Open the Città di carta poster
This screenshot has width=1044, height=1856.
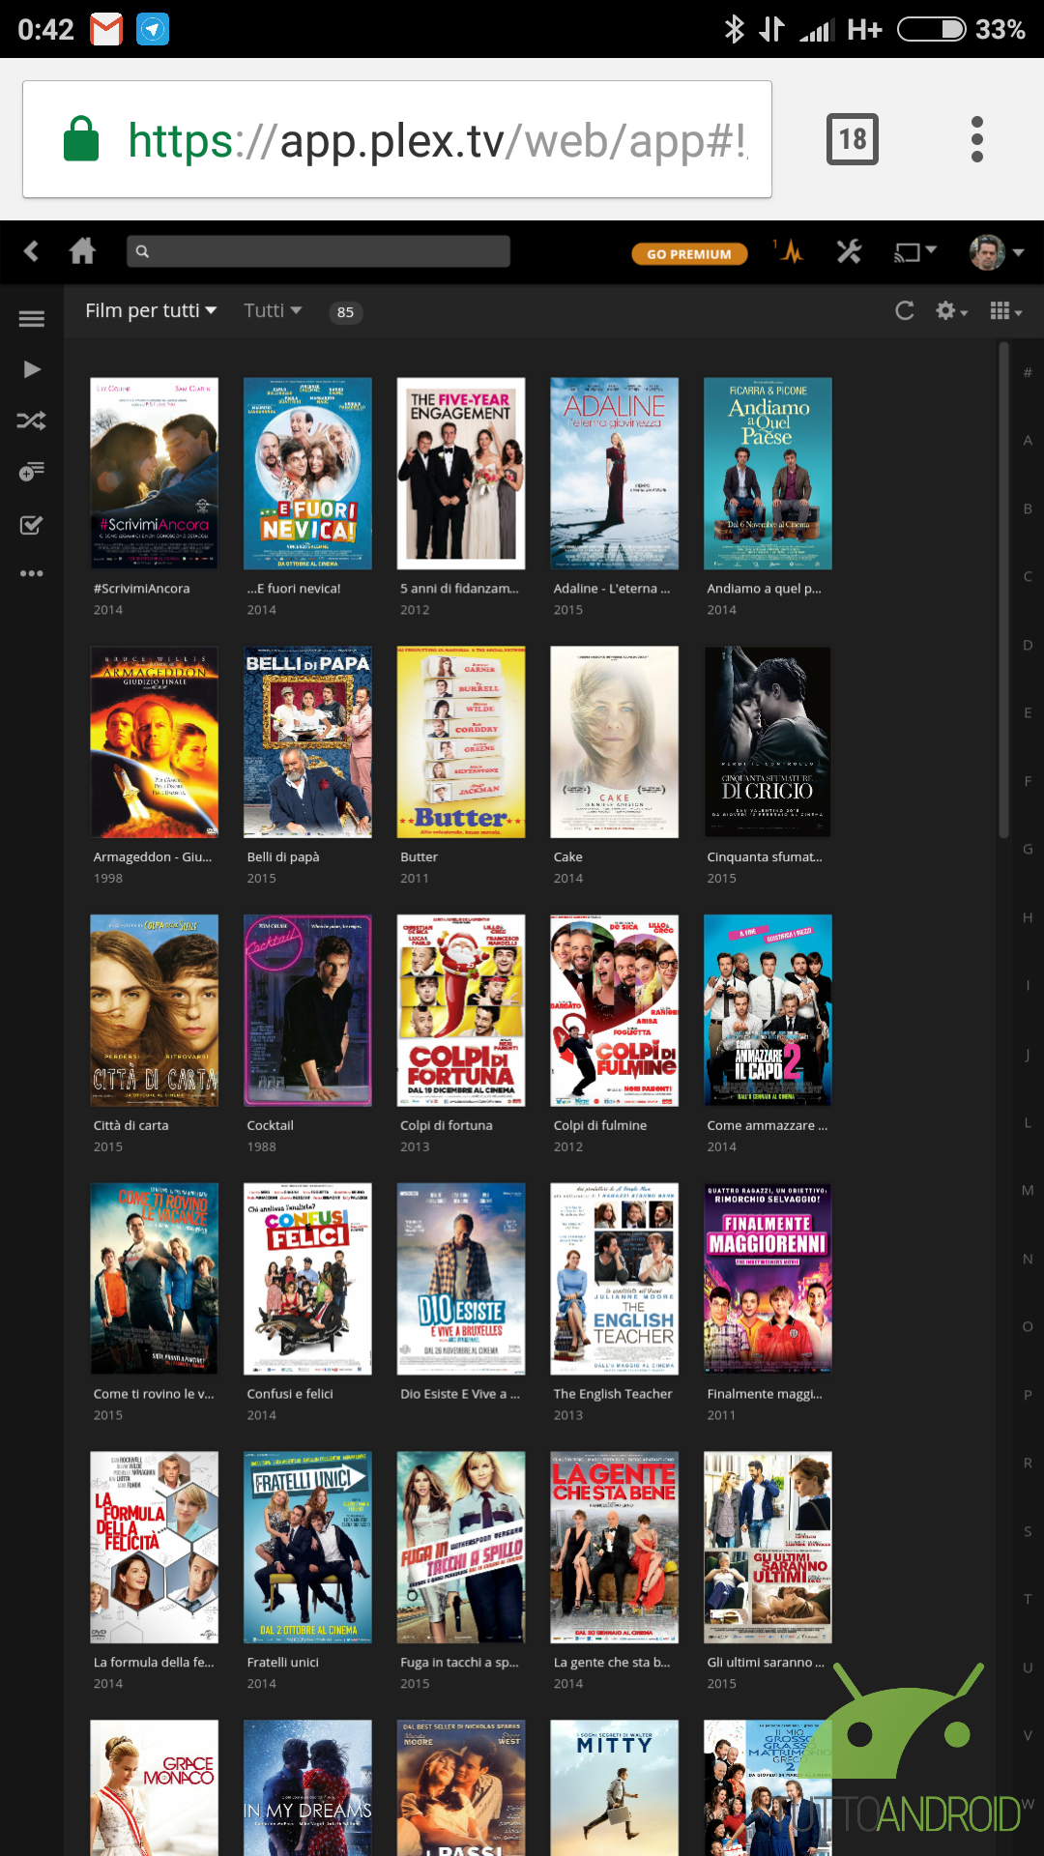click(154, 1010)
